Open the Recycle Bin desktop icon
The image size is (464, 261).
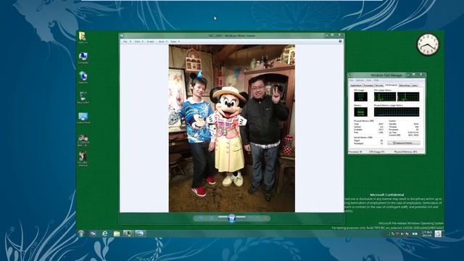83,97
